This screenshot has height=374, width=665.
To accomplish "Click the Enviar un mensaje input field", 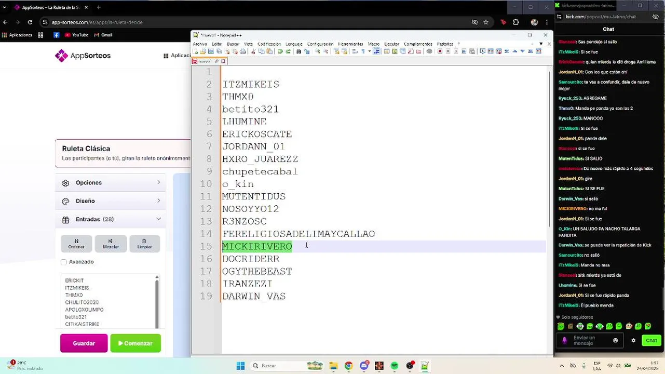I will coord(590,341).
